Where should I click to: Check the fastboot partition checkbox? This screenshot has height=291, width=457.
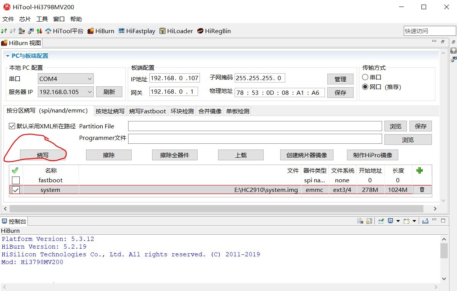(16, 180)
